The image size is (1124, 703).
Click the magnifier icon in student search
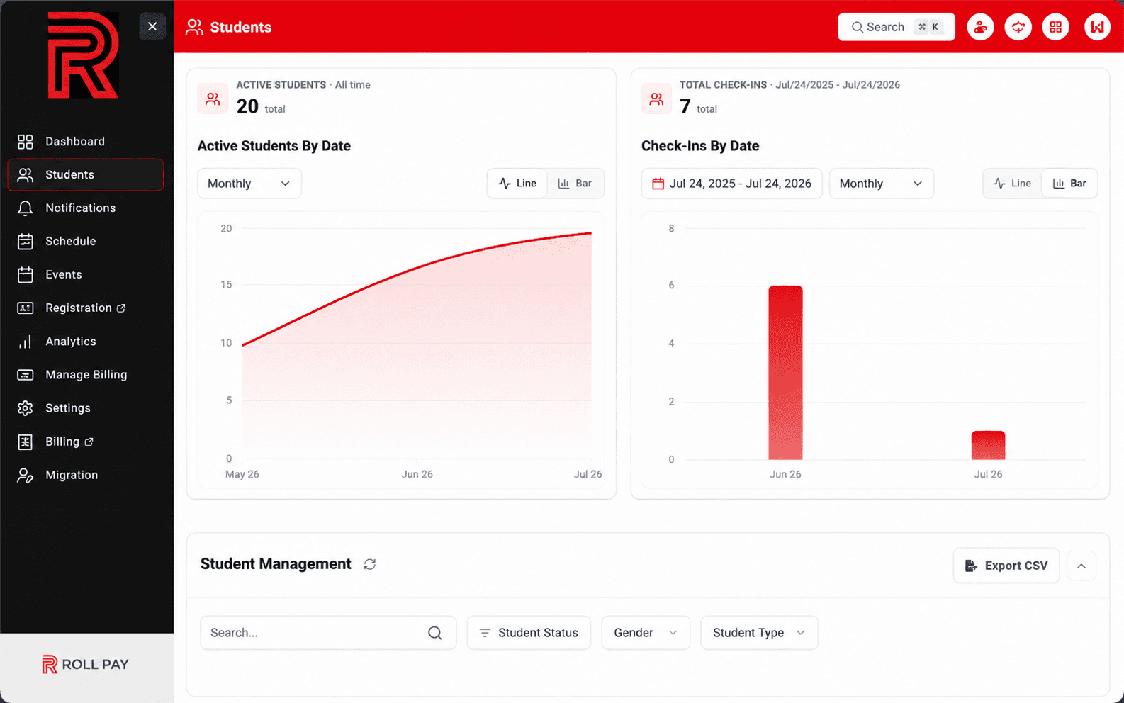[x=435, y=633]
